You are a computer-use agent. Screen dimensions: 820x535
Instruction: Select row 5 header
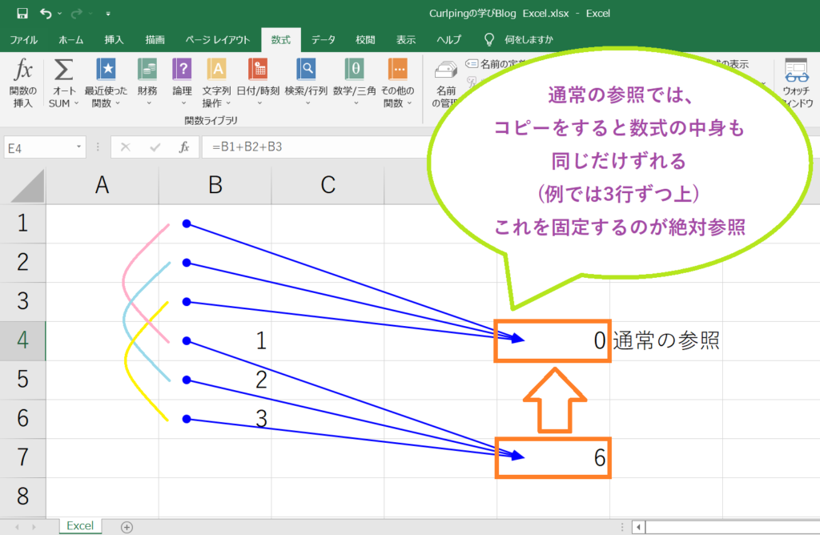(22, 380)
